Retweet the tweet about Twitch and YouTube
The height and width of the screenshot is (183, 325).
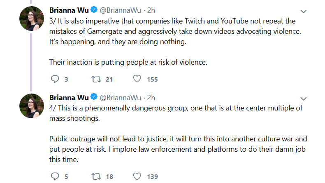96,79
